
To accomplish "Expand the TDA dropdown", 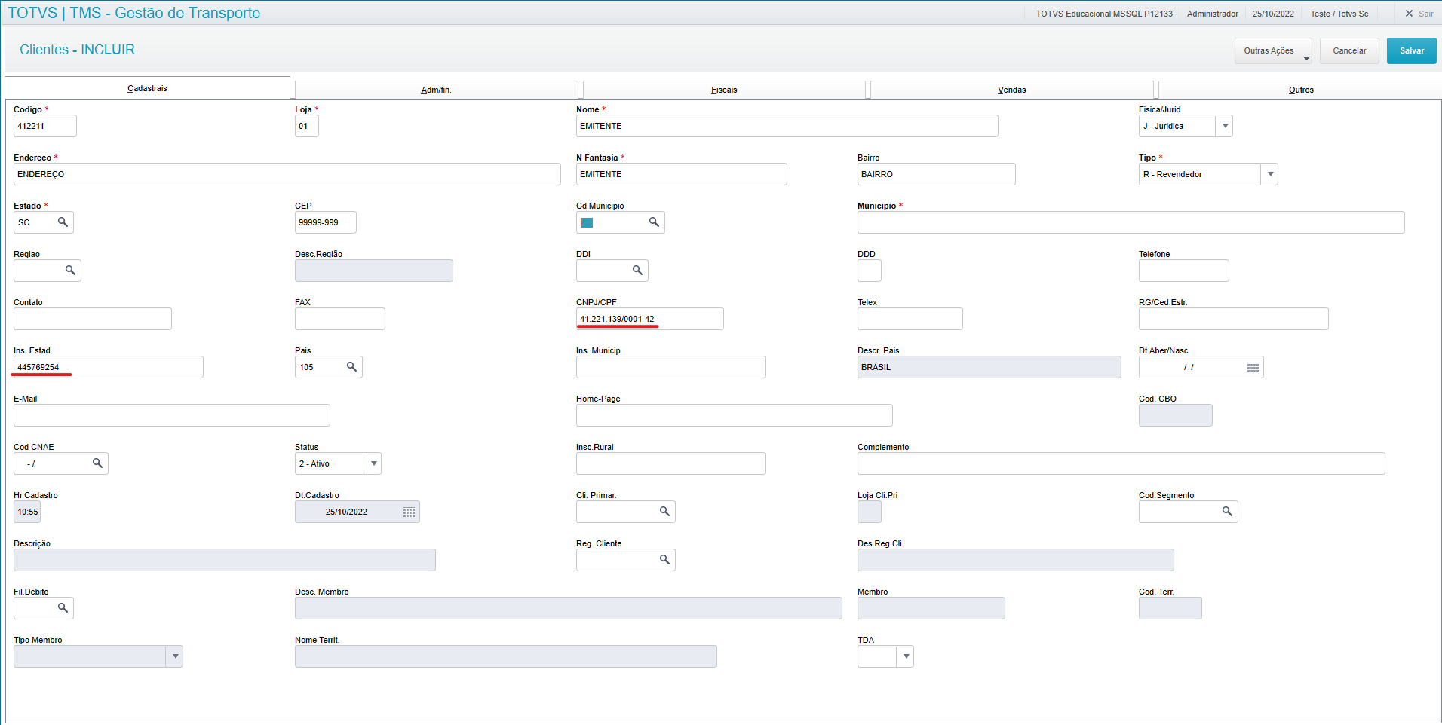I will click(x=906, y=656).
